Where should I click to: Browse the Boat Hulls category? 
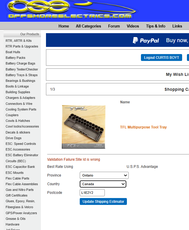point(13,52)
